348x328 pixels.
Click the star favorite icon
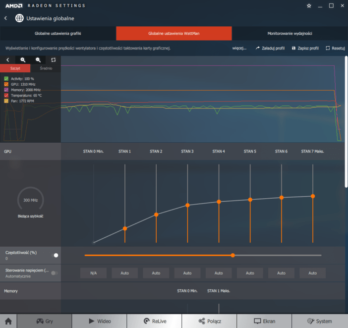click(x=309, y=6)
